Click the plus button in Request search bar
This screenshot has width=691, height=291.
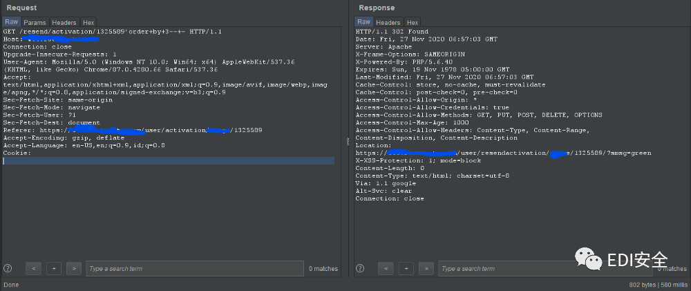pyautogui.click(x=54, y=268)
